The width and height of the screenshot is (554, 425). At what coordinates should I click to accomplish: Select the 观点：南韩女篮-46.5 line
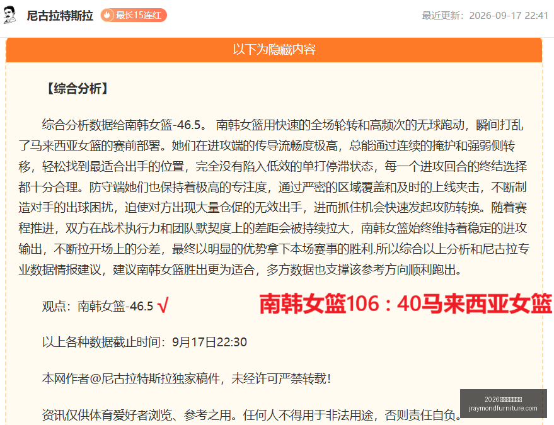click(x=98, y=306)
